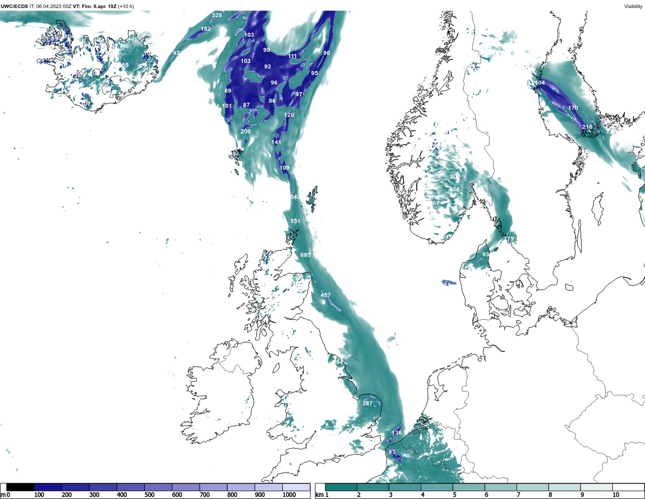Click the visibility value 97
This screenshot has height=499, width=645.
tap(299, 94)
